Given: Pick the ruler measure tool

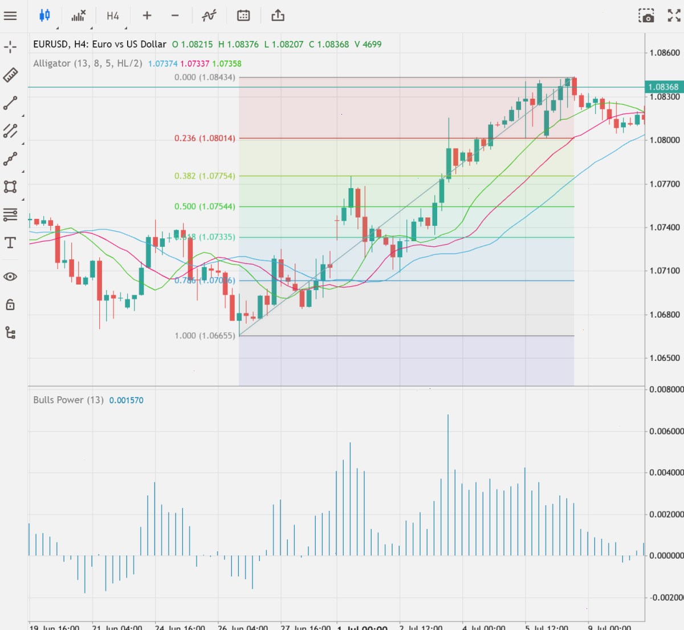Looking at the screenshot, I should (x=10, y=75).
